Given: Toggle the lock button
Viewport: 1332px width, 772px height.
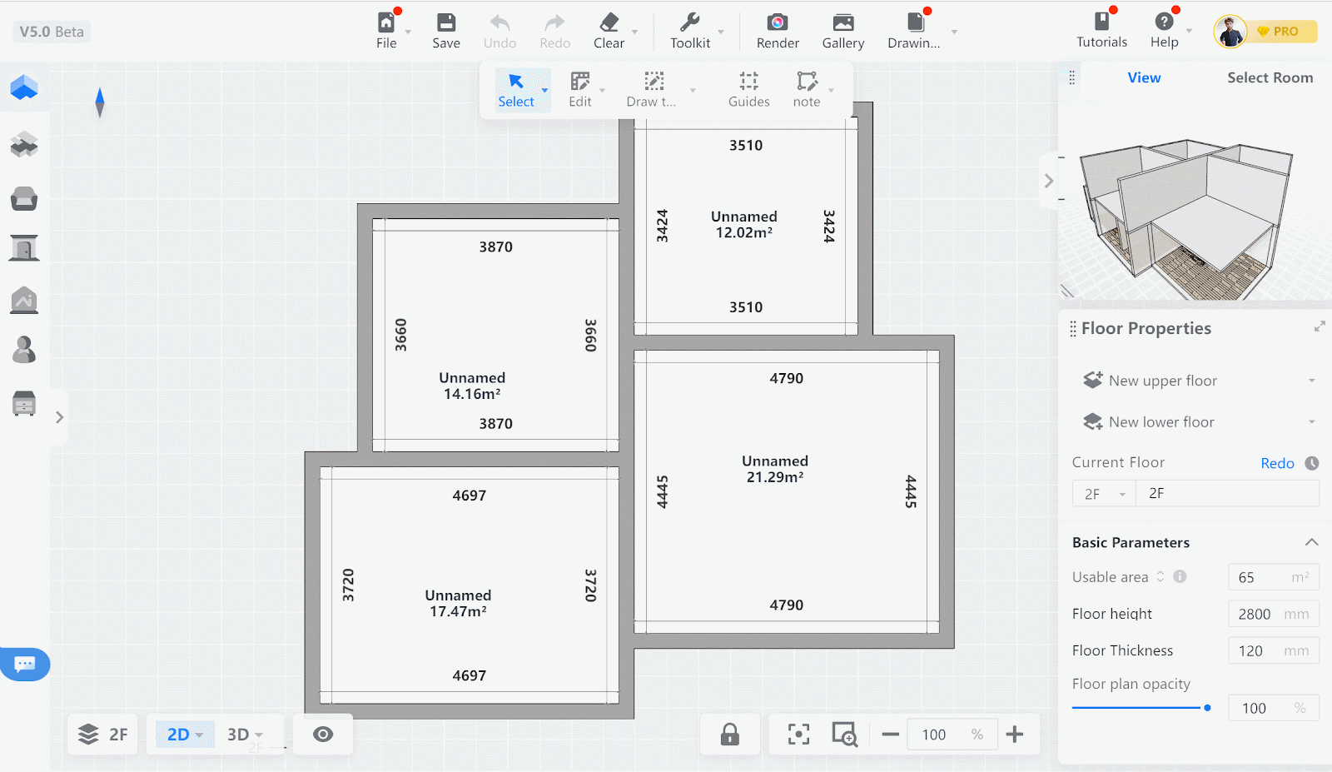Looking at the screenshot, I should (729, 734).
